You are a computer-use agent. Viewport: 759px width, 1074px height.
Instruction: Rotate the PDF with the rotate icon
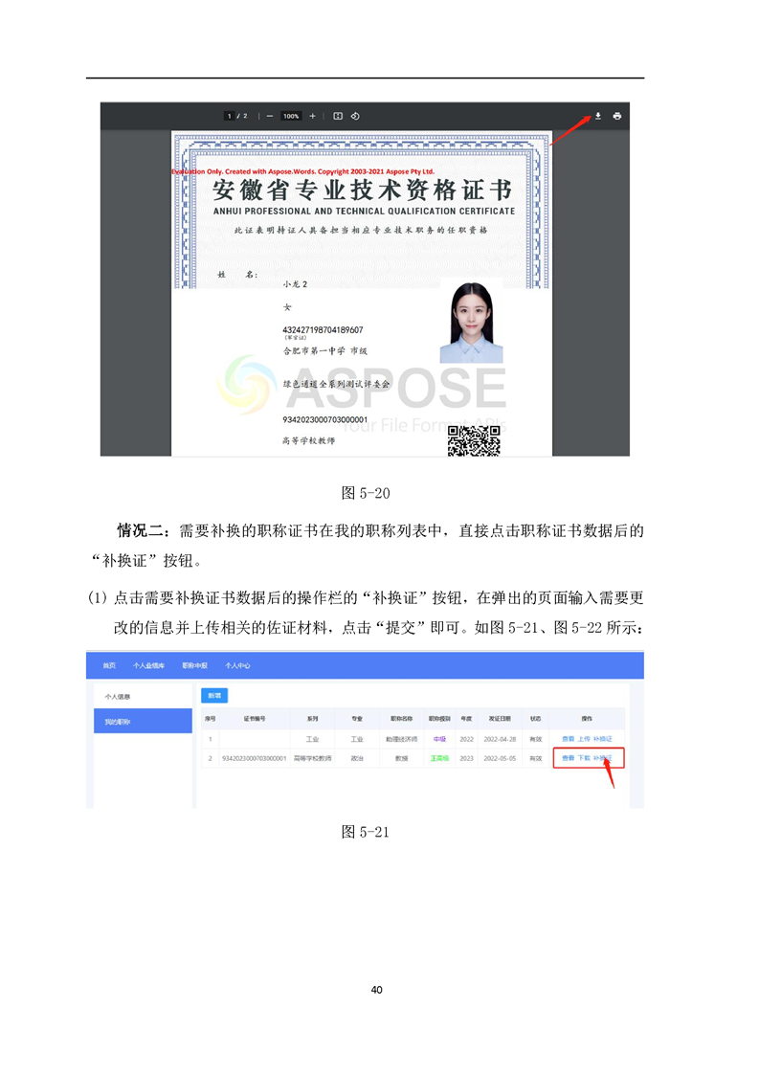(x=354, y=116)
